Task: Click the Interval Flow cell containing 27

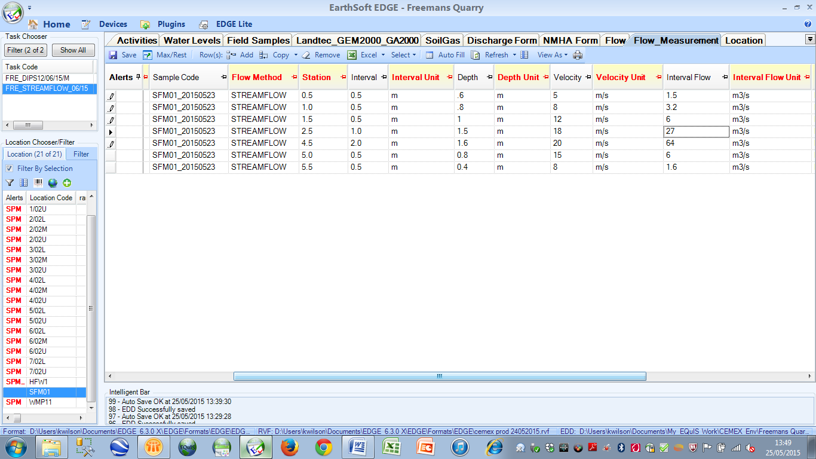Action: click(696, 131)
